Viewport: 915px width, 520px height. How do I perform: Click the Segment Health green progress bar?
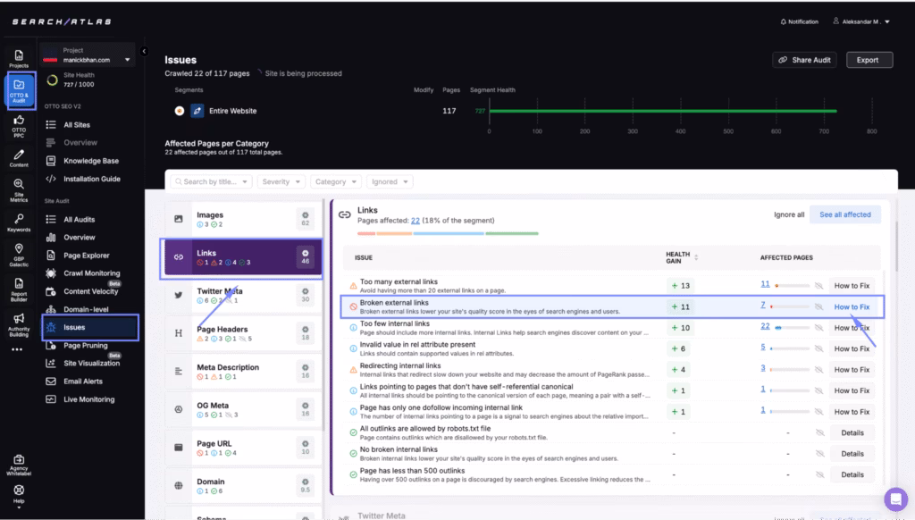[662, 112]
